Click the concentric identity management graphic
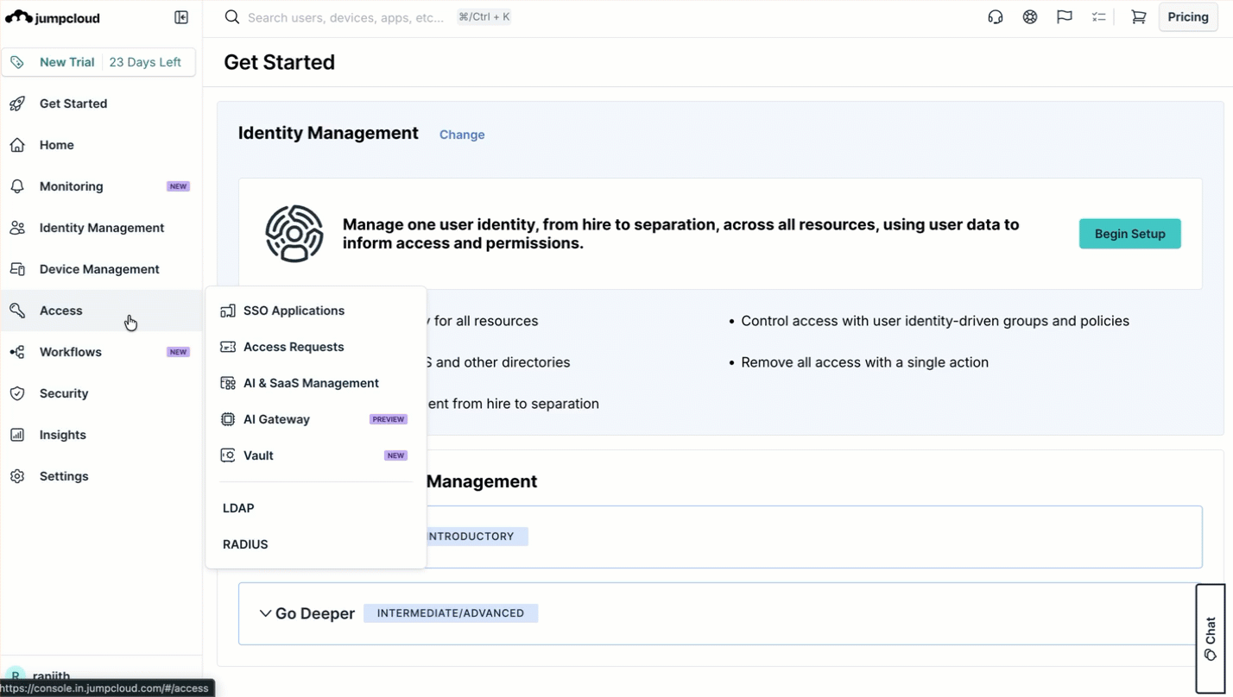 click(x=294, y=234)
